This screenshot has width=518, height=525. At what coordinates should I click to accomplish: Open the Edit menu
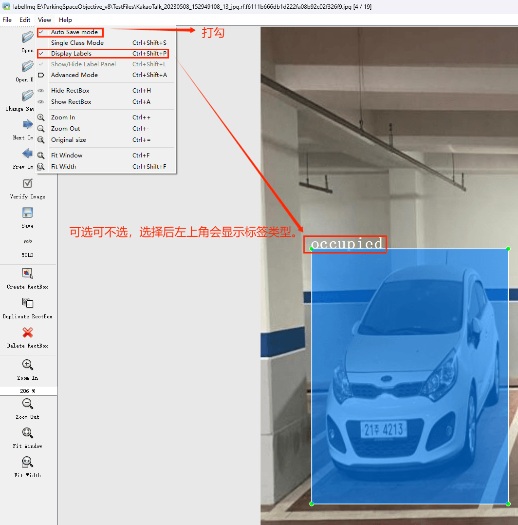click(x=25, y=20)
